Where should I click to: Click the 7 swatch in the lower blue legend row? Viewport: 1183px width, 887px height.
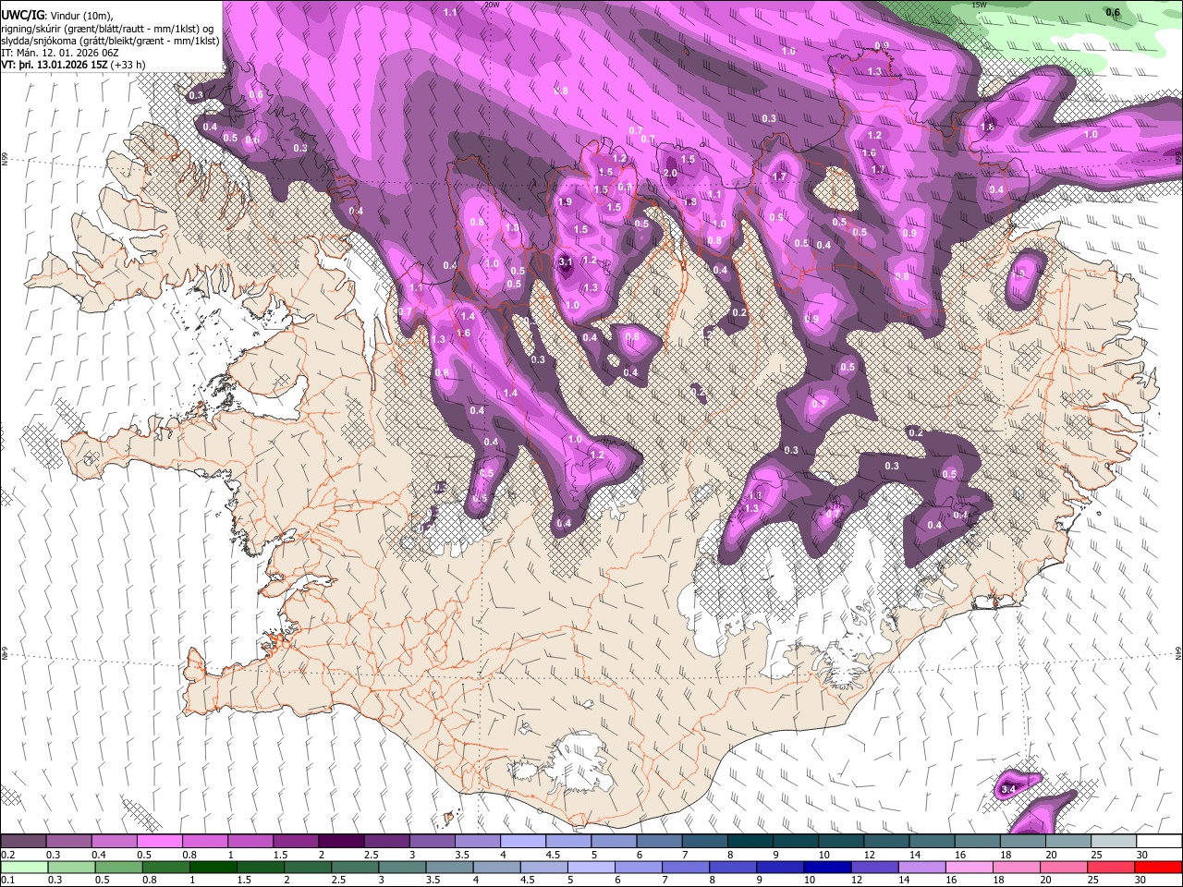[685, 867]
